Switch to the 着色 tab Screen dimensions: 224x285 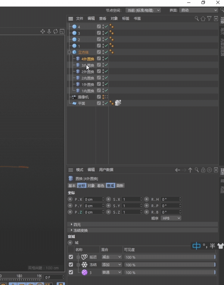101,185
